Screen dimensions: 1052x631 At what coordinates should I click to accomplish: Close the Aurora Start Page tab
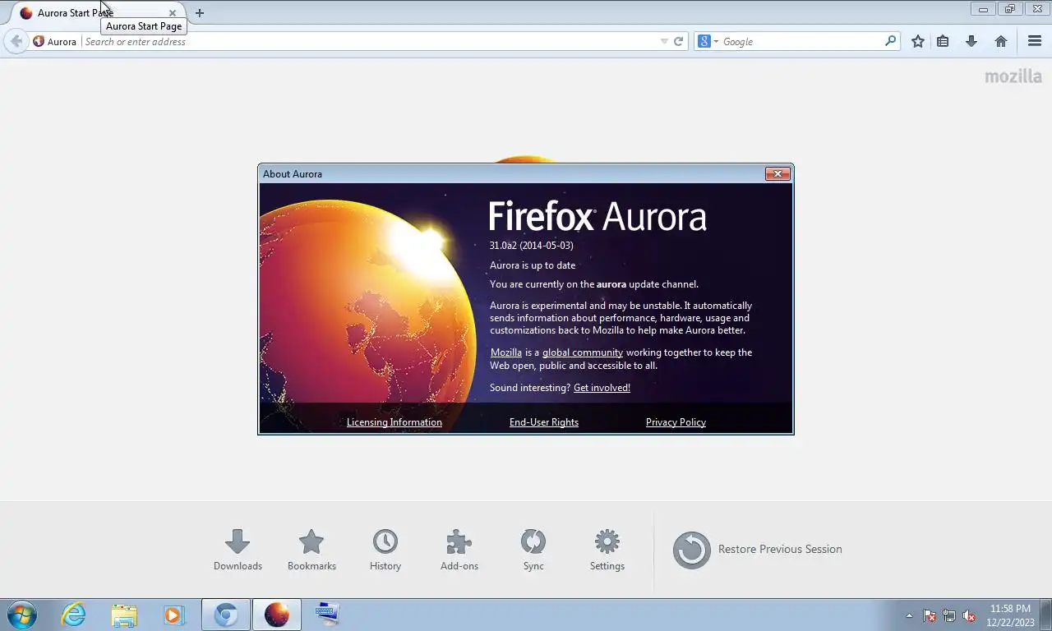tap(172, 13)
